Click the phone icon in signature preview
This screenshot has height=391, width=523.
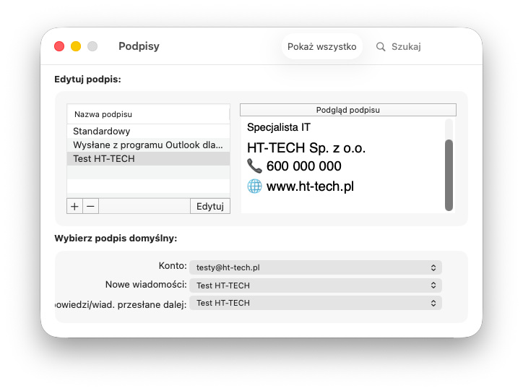254,166
